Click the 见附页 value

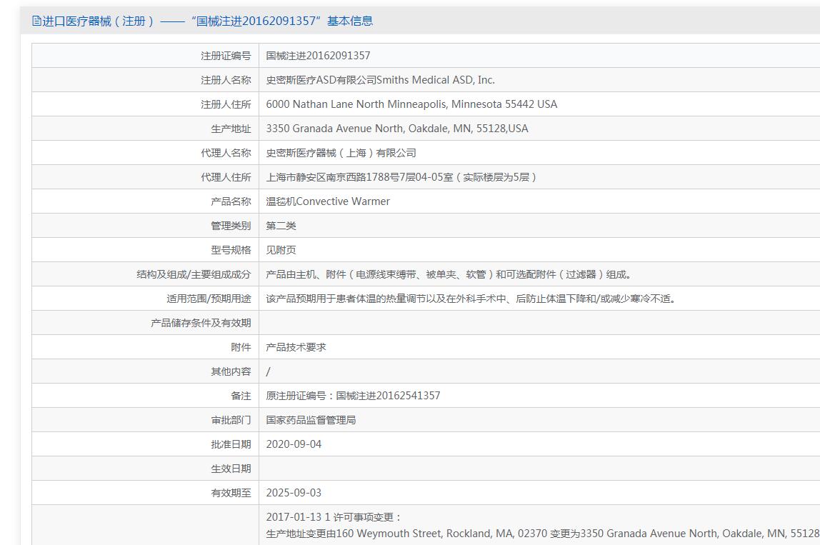click(281, 250)
